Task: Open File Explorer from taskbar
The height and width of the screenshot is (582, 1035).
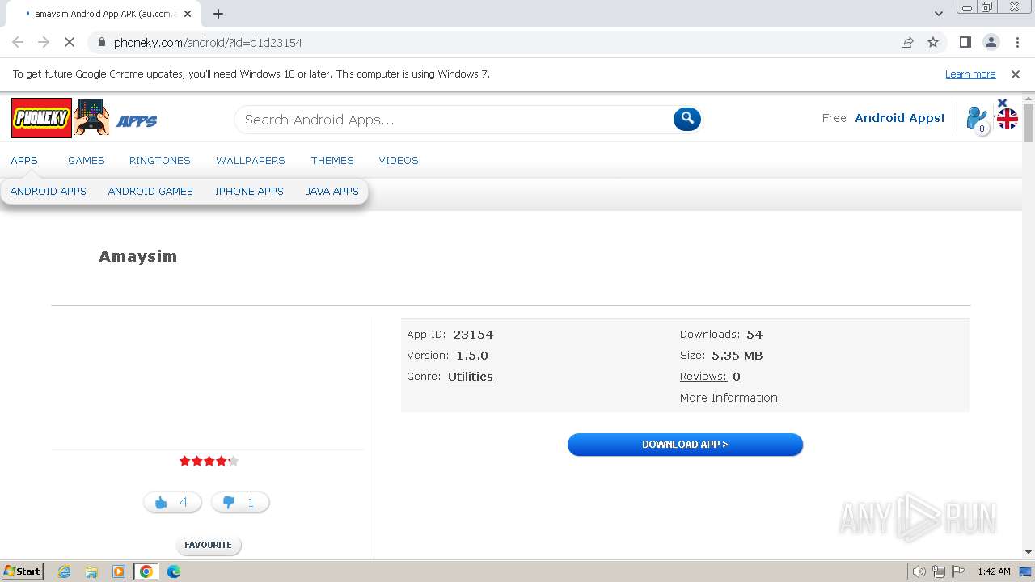Action: (x=91, y=571)
